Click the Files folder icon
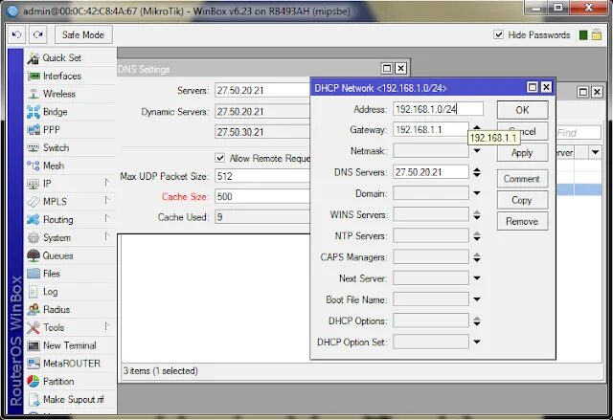This screenshot has width=613, height=420. (x=34, y=274)
